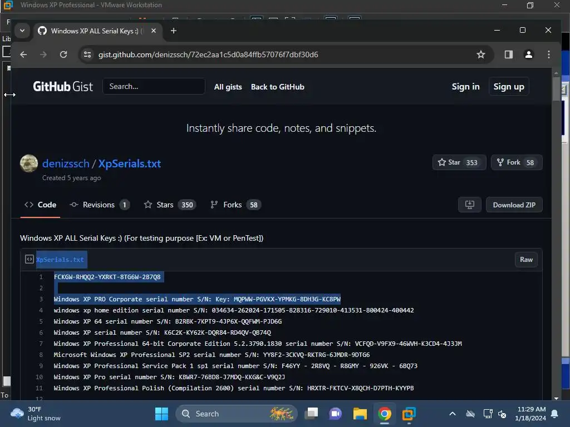
Task: Switch to the Stars tab
Action: 170,205
